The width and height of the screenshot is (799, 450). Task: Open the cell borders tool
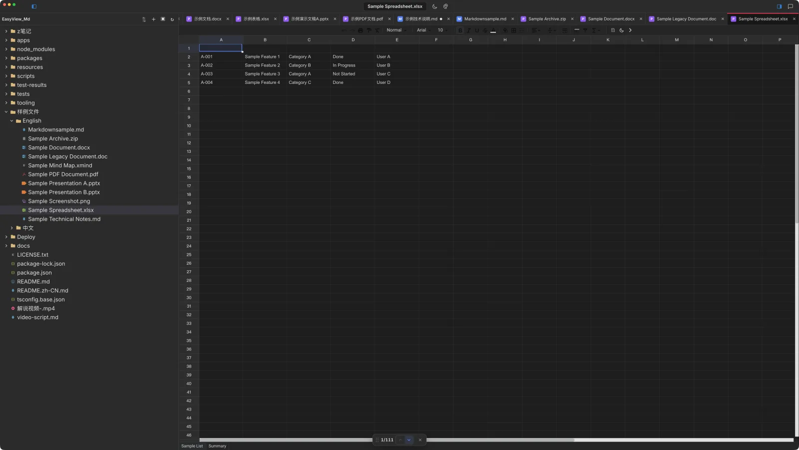point(514,30)
